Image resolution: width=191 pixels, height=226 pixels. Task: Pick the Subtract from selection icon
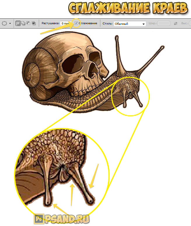coord(28,23)
